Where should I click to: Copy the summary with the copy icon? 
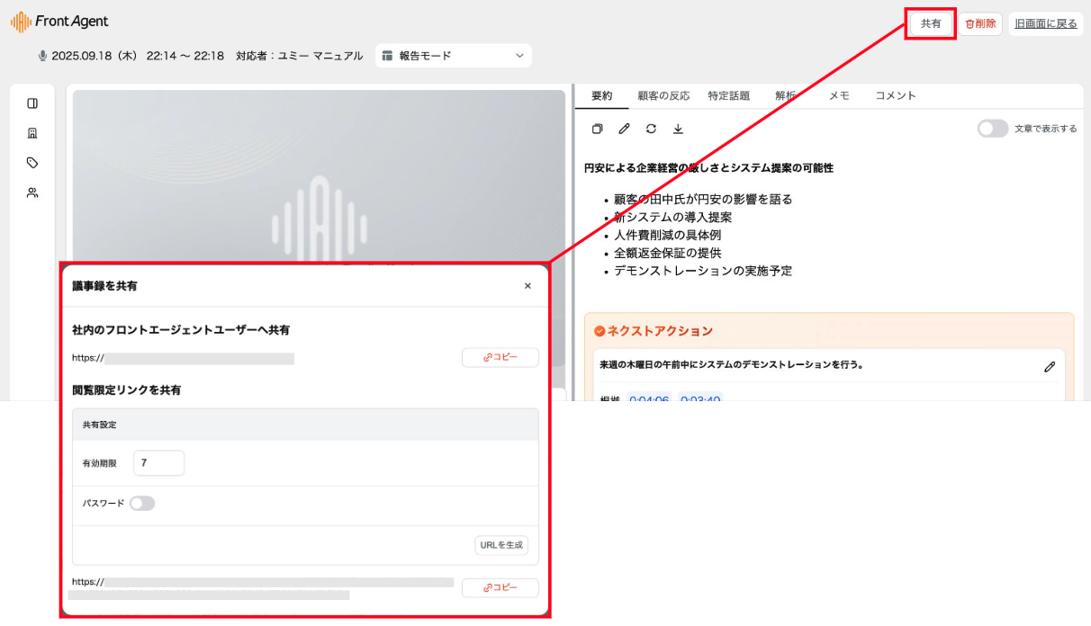pyautogui.click(x=597, y=129)
